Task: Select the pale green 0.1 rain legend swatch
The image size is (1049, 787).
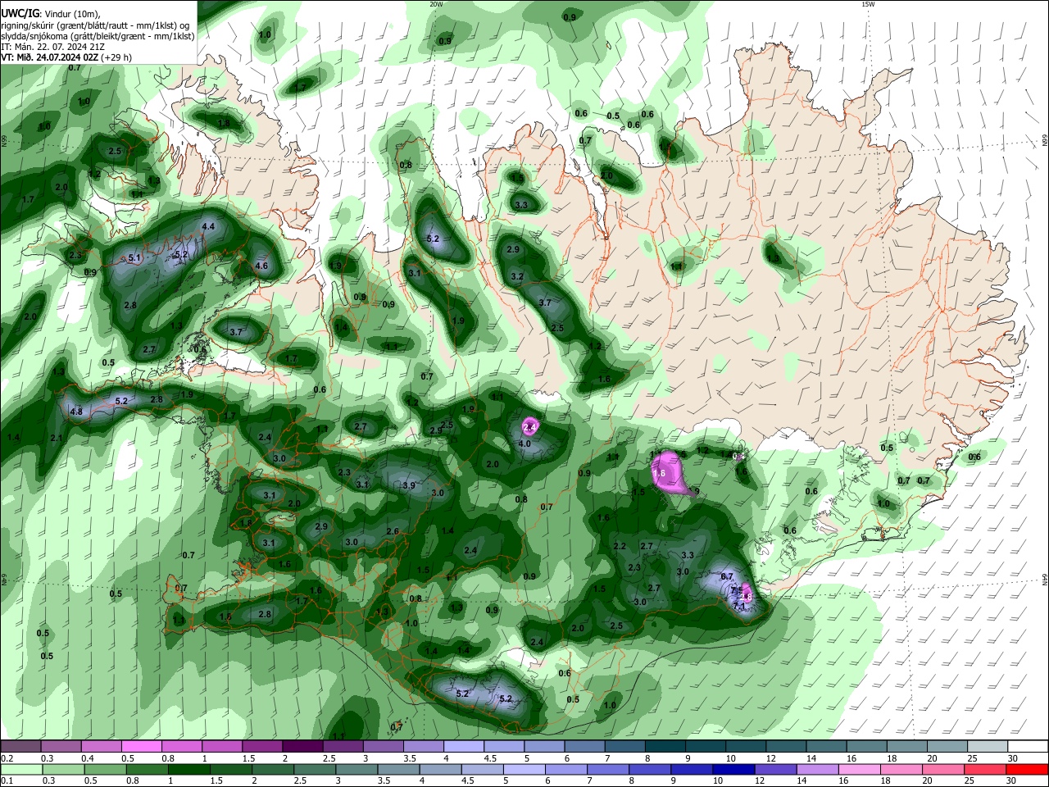Action: [21, 769]
